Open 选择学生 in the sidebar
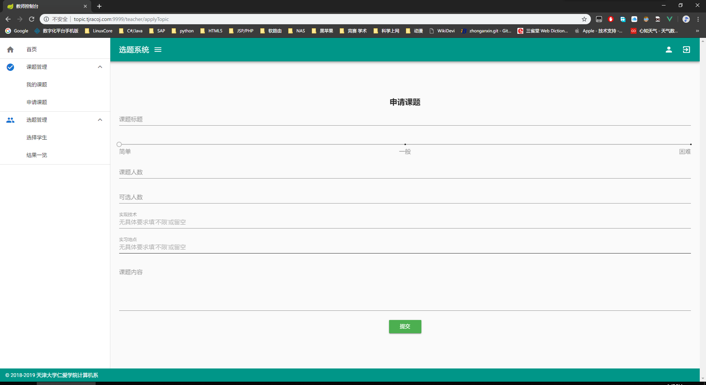Image resolution: width=706 pixels, height=385 pixels. pyautogui.click(x=55, y=137)
